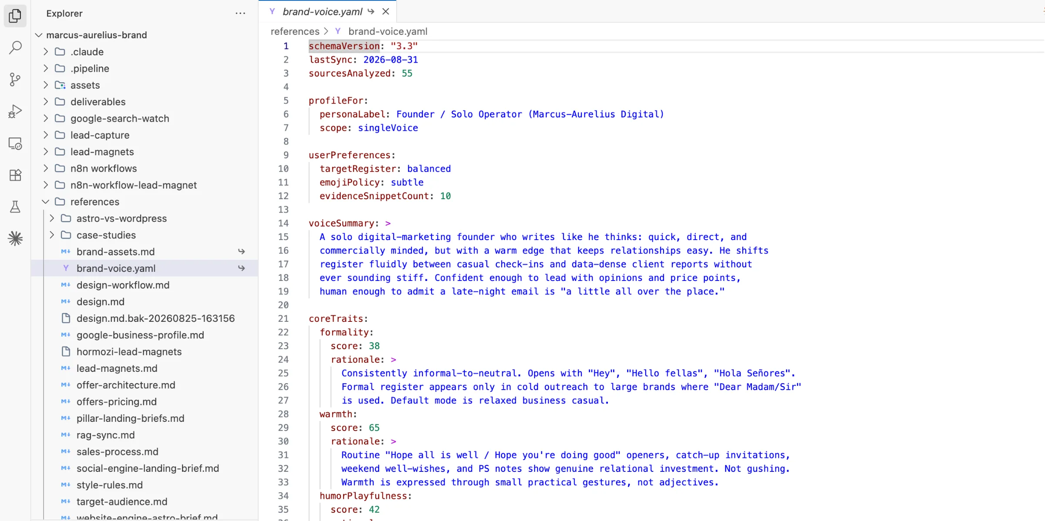Click symlink arrow beside brand-assets.md
Image resolution: width=1045 pixels, height=521 pixels.
[242, 251]
